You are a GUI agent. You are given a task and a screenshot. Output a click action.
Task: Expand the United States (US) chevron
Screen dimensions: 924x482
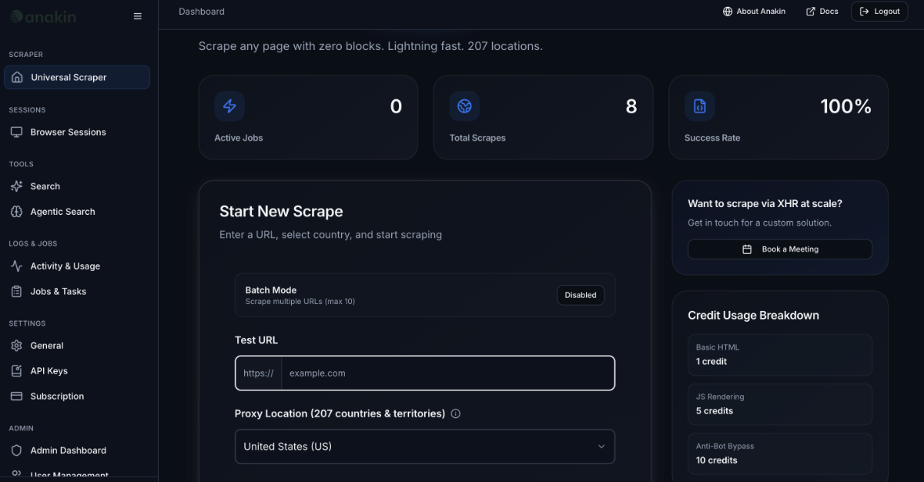(x=601, y=447)
